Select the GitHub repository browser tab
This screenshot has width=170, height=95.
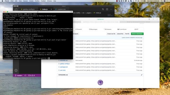[x=100, y=22]
